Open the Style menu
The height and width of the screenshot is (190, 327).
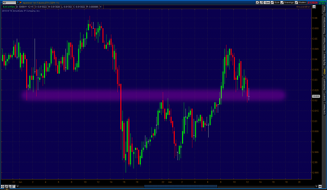(277, 3)
